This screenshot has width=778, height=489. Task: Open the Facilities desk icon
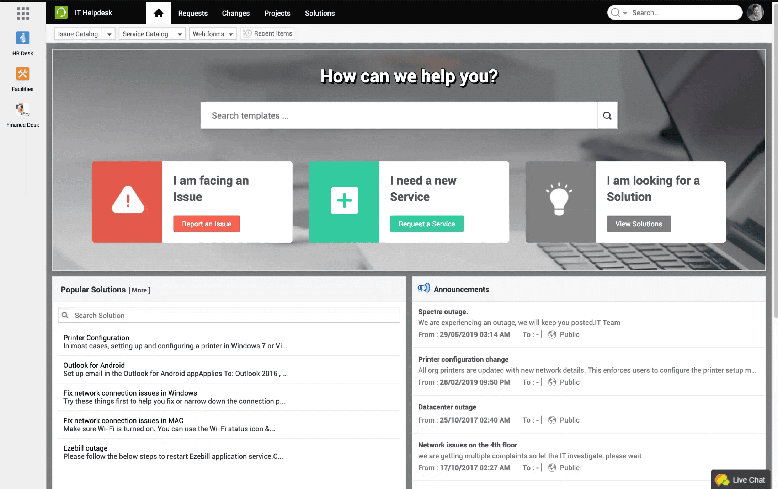point(23,74)
